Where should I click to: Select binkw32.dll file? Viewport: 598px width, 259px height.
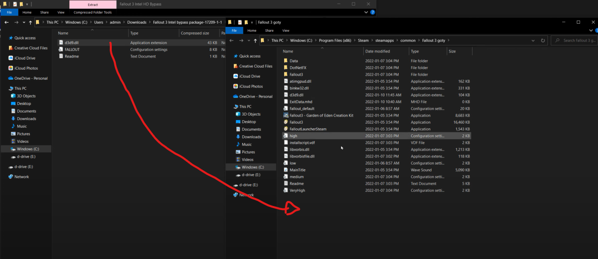tap(300, 88)
